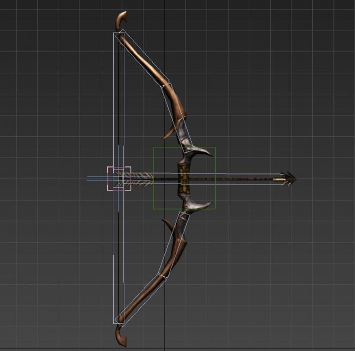Image resolution: width=355 pixels, height=351 pixels.
Task: Click the arrowhead at the arrow's tip
Action: [289, 179]
